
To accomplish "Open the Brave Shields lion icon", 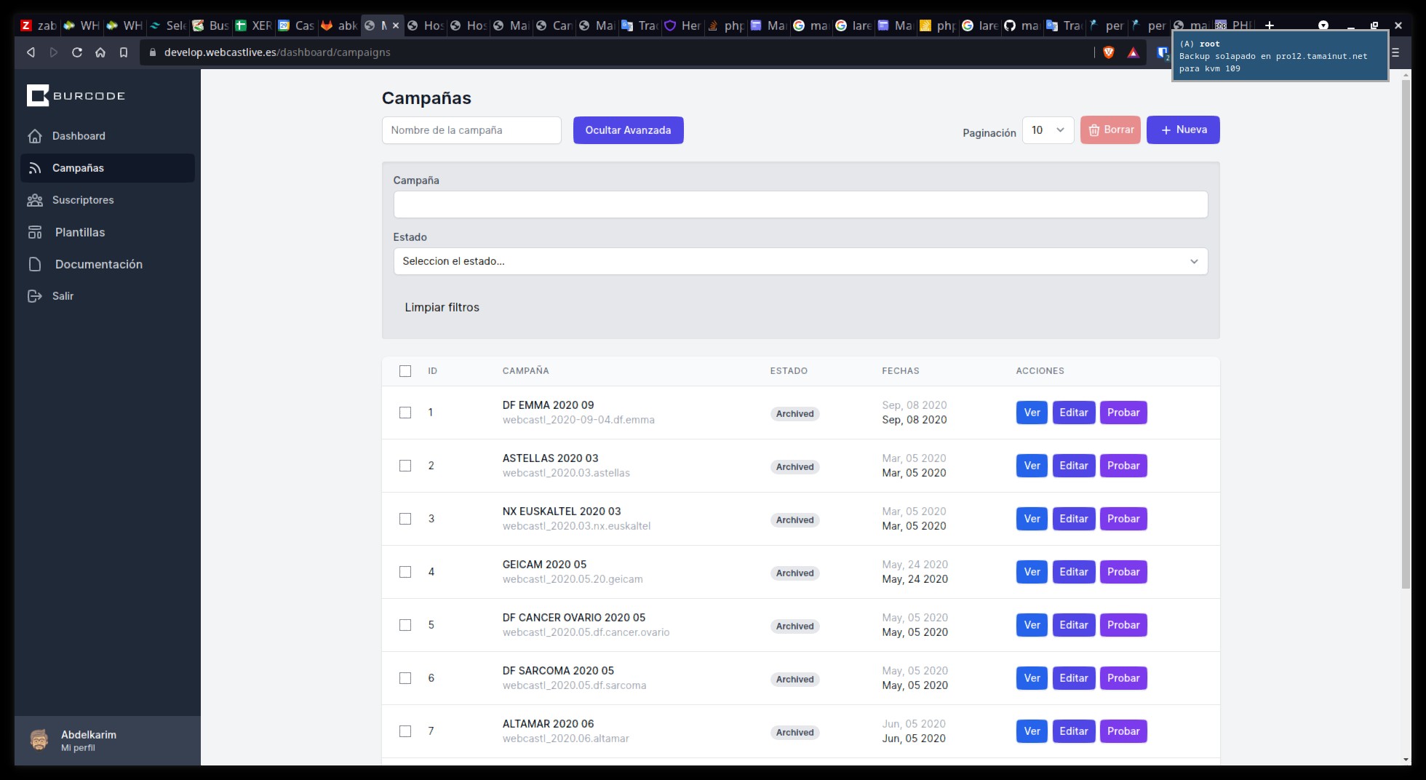I will click(1109, 52).
